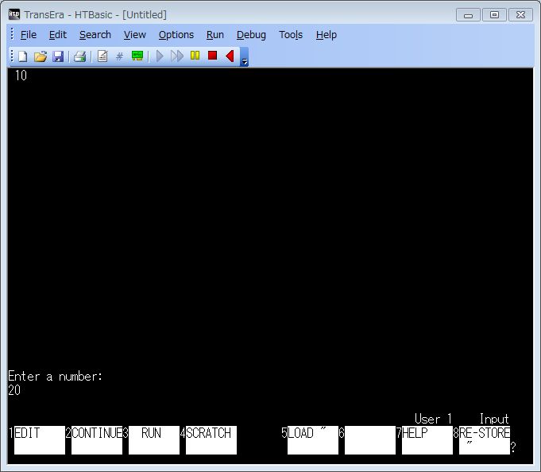
Task: Click the SCRATCH softkey
Action: [211, 440]
